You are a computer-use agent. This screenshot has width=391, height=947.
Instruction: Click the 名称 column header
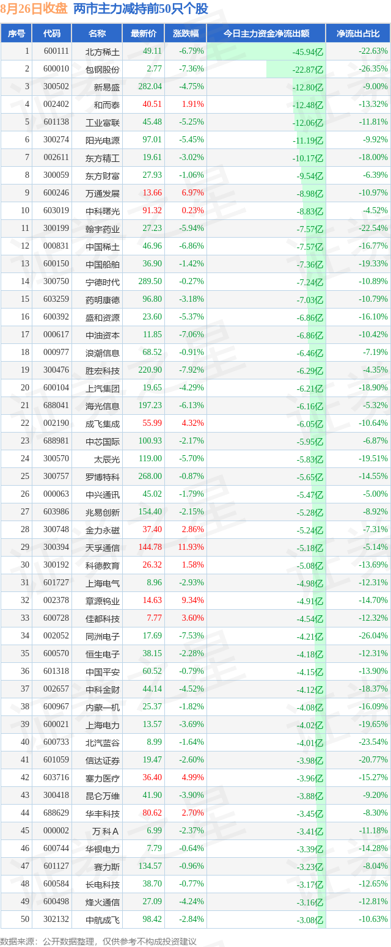97,34
